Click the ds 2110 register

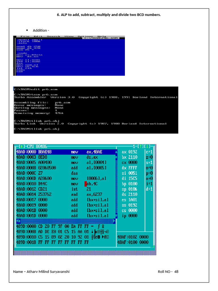tap(129, 194)
